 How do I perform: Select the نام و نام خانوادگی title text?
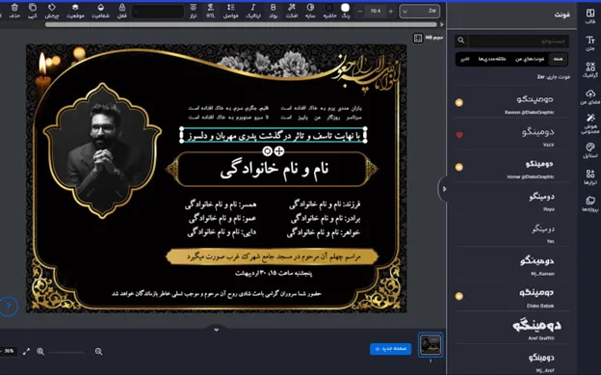click(x=274, y=170)
